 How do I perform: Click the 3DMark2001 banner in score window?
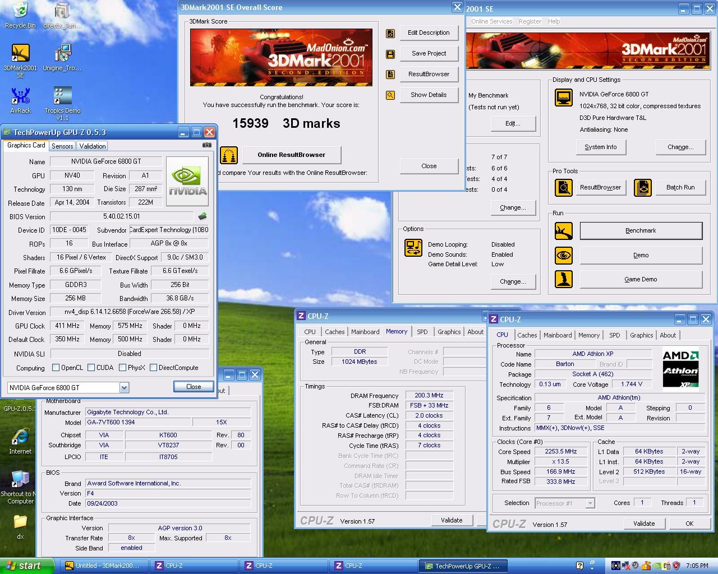[x=281, y=57]
